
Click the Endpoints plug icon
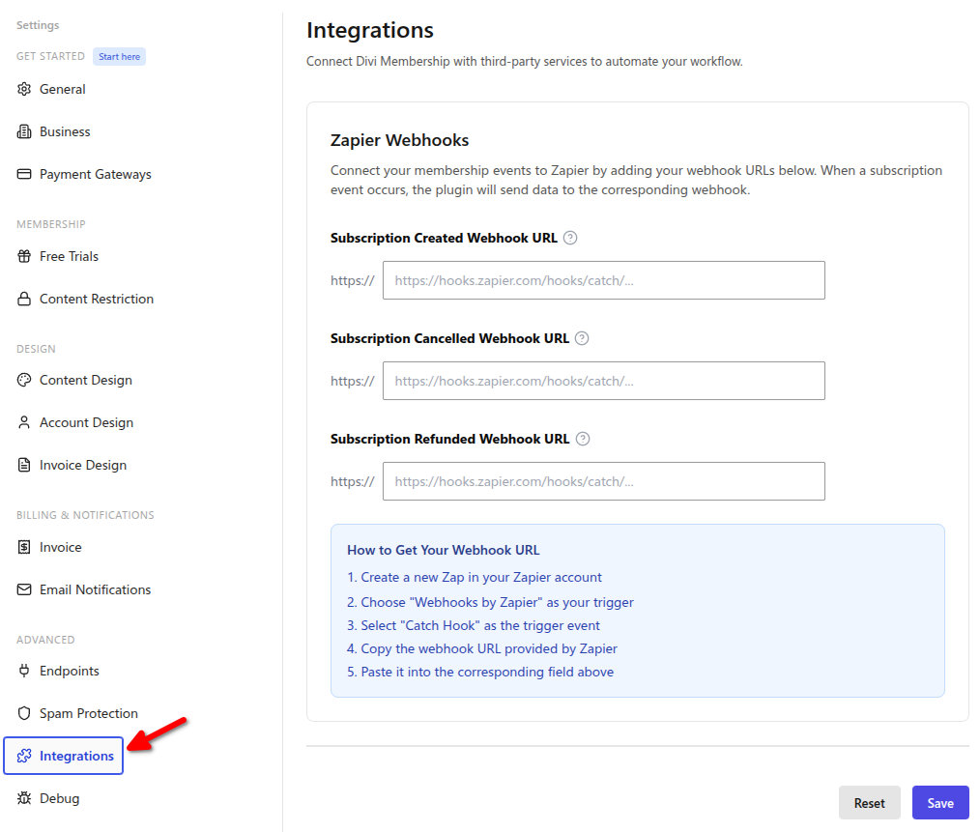pos(24,671)
